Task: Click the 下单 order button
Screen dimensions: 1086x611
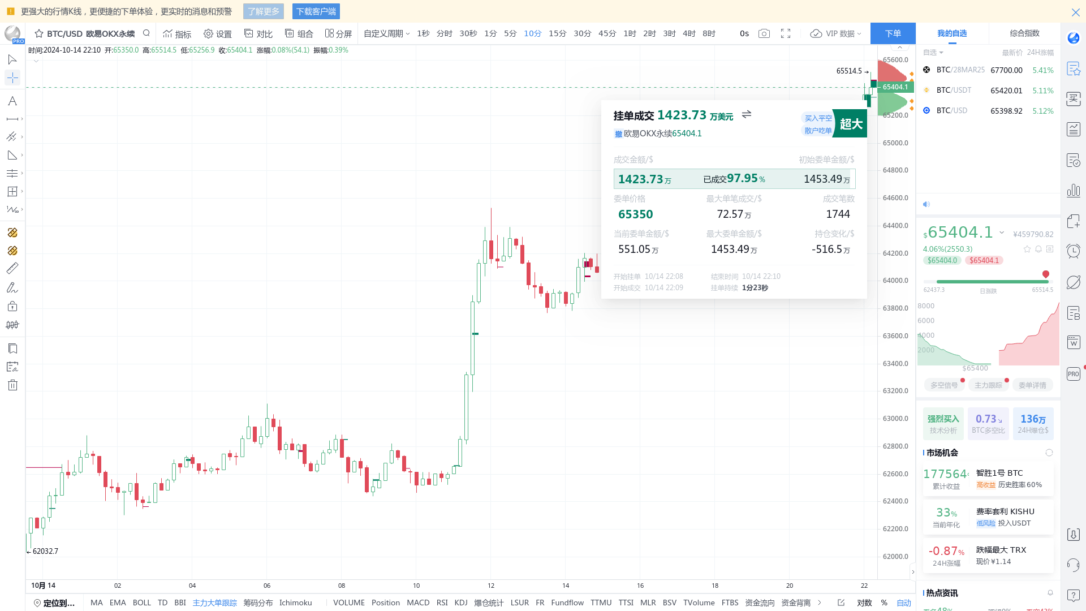Action: [893, 33]
